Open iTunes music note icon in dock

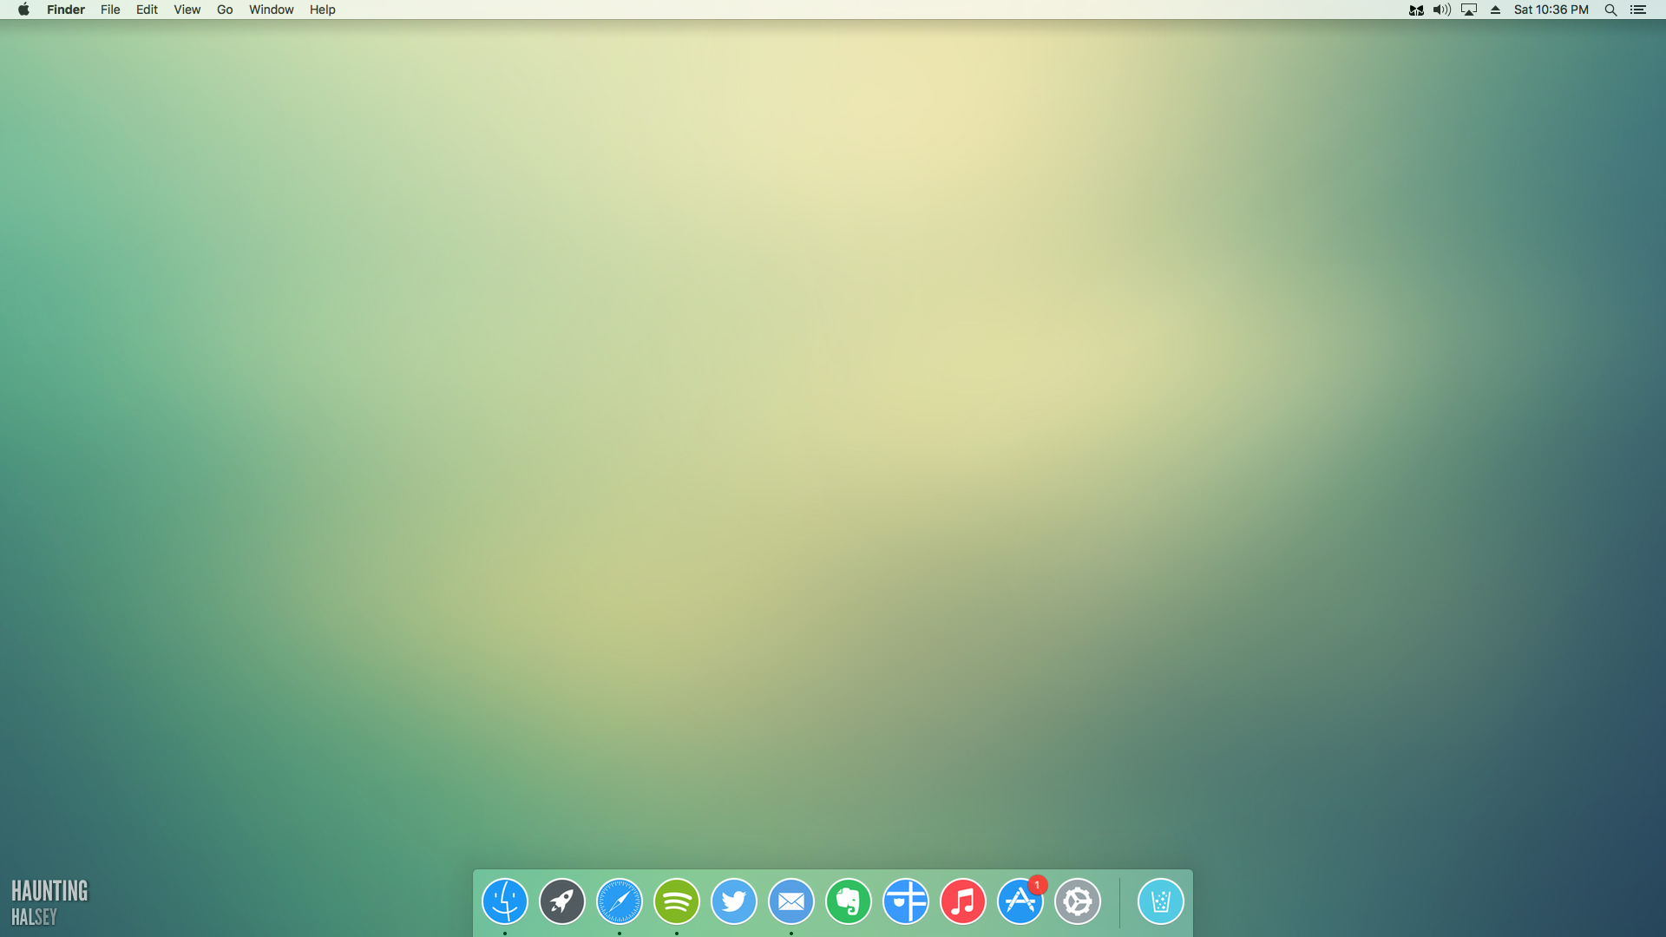(963, 901)
